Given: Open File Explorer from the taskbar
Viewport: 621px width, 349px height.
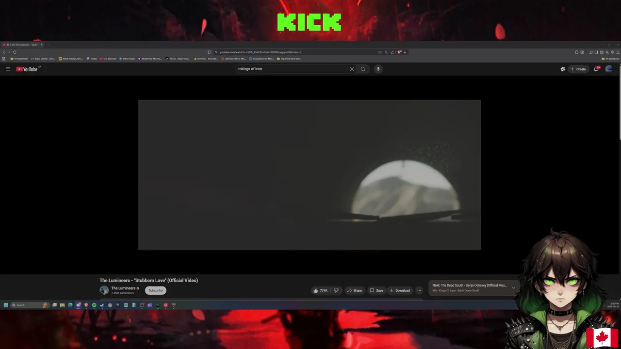Looking at the screenshot, I should [x=62, y=305].
